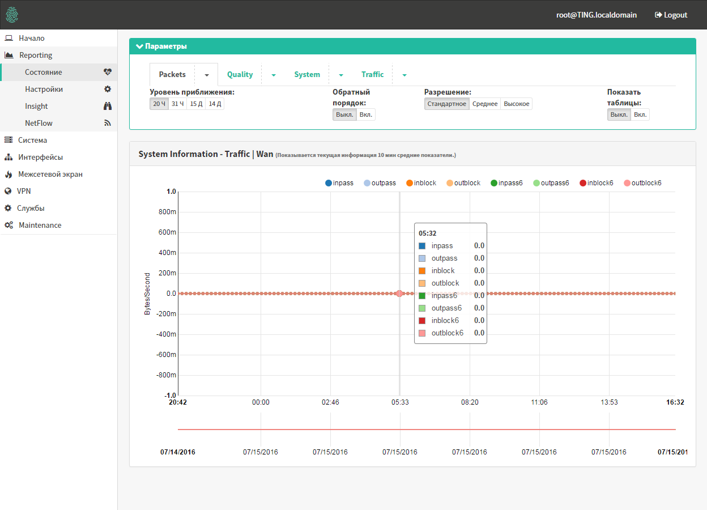The height and width of the screenshot is (510, 707).
Task: Click the heartbeat icon next to Состояние
Action: [108, 72]
